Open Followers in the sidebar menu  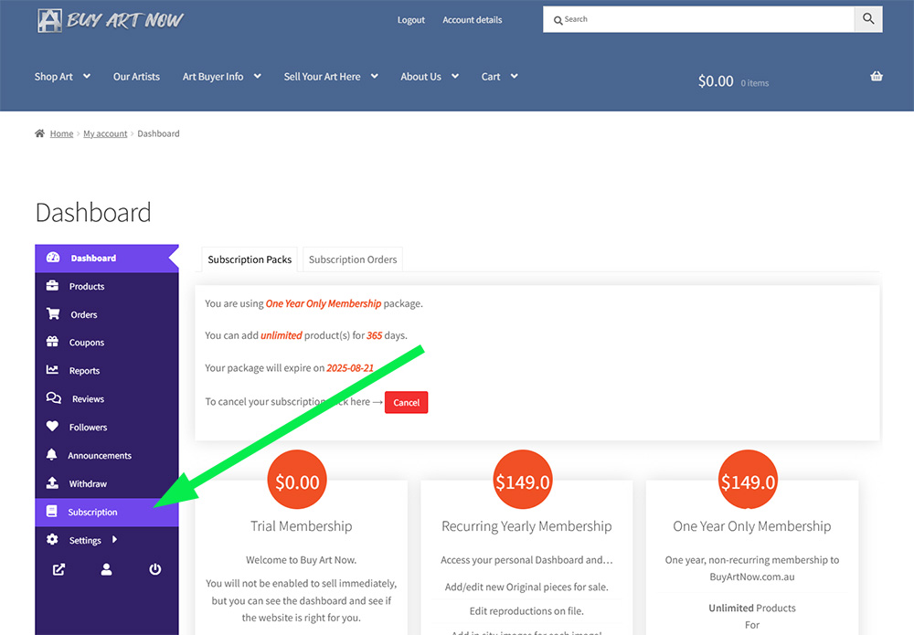tap(107, 427)
